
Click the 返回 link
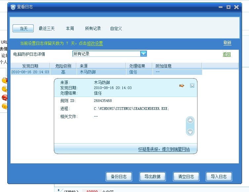click(227, 54)
